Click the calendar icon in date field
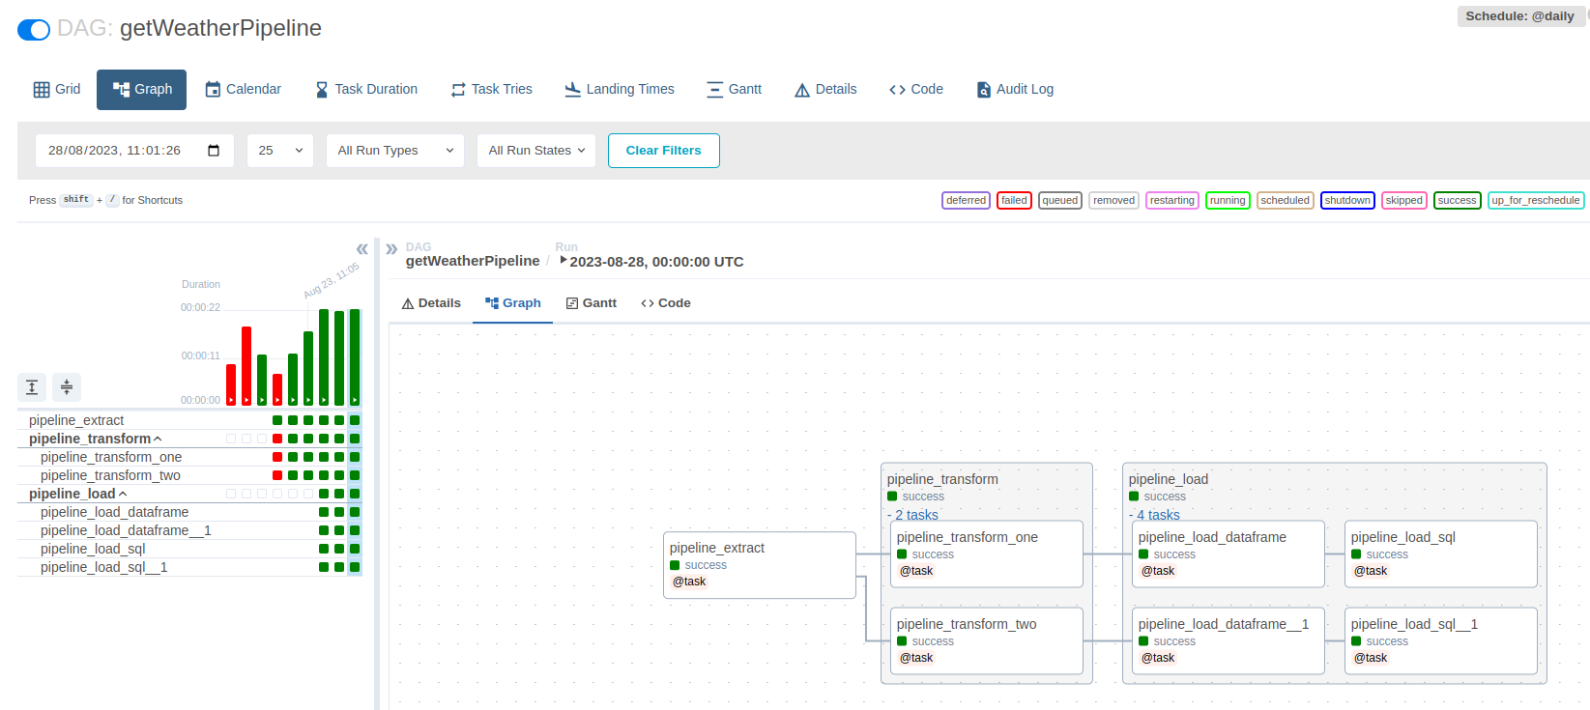Viewport: 1590px width, 710px height. coord(214,151)
